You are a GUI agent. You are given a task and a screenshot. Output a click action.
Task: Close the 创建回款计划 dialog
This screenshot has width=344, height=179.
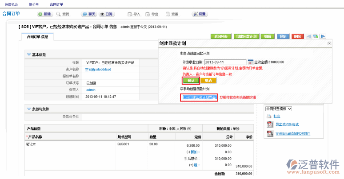(x=329, y=43)
